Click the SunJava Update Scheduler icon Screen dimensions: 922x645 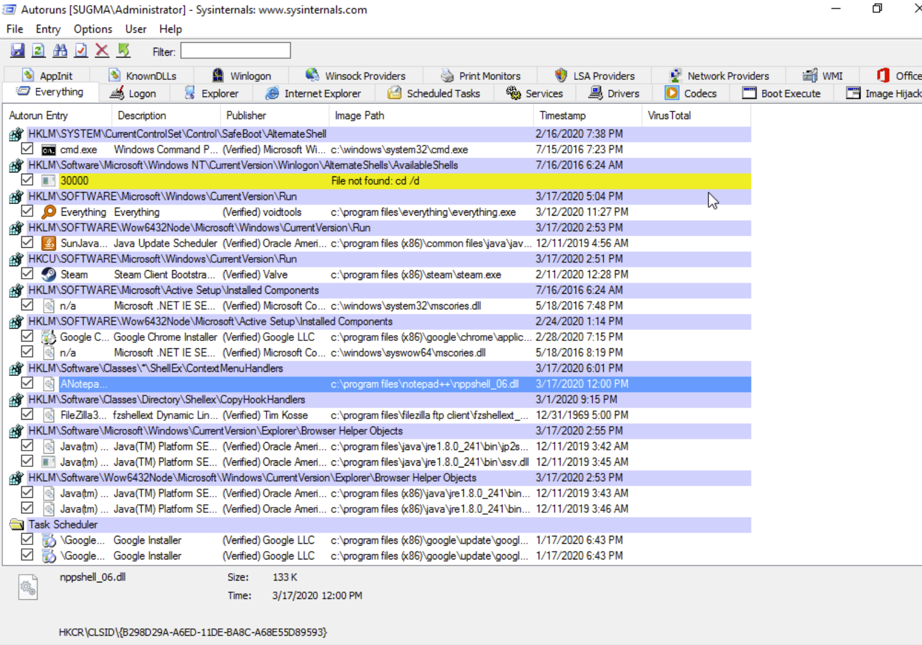49,243
